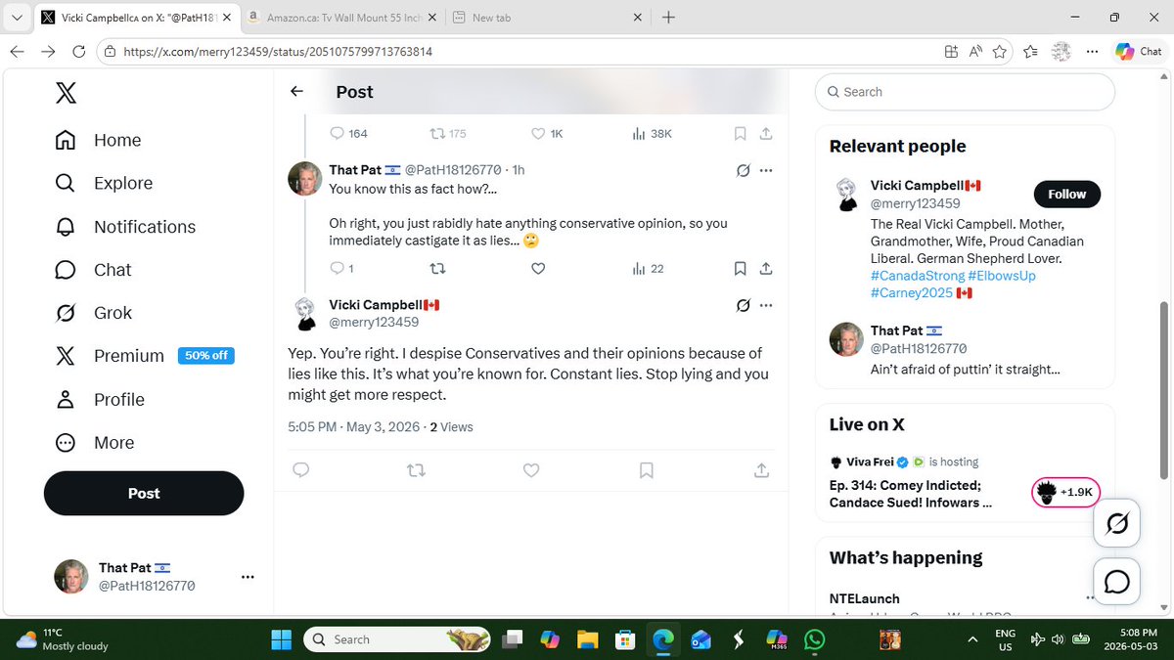Viewport: 1174px width, 660px height.
Task: Open That Pat in Relevant people
Action: click(965, 349)
